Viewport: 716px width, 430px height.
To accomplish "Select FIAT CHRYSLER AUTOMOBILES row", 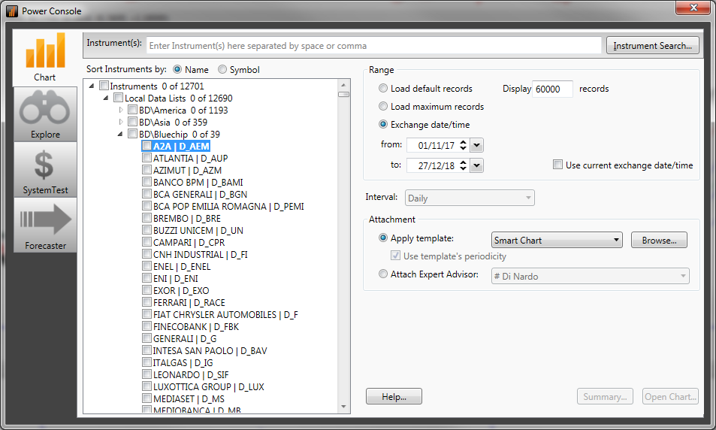I will [x=225, y=314].
